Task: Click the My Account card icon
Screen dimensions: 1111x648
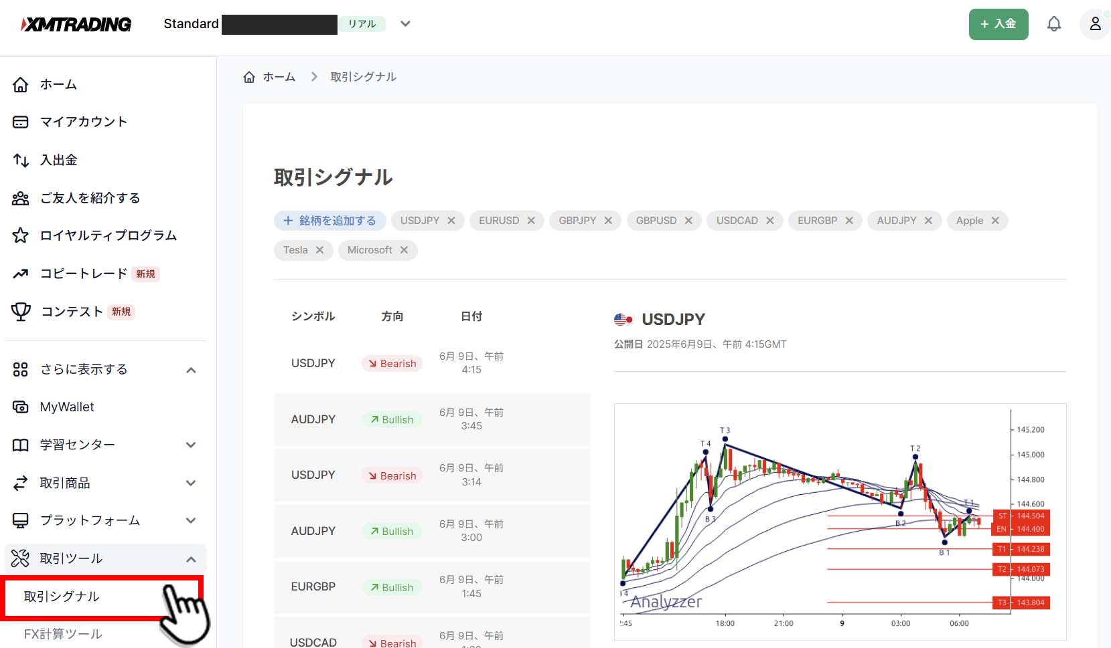Action: click(x=21, y=122)
